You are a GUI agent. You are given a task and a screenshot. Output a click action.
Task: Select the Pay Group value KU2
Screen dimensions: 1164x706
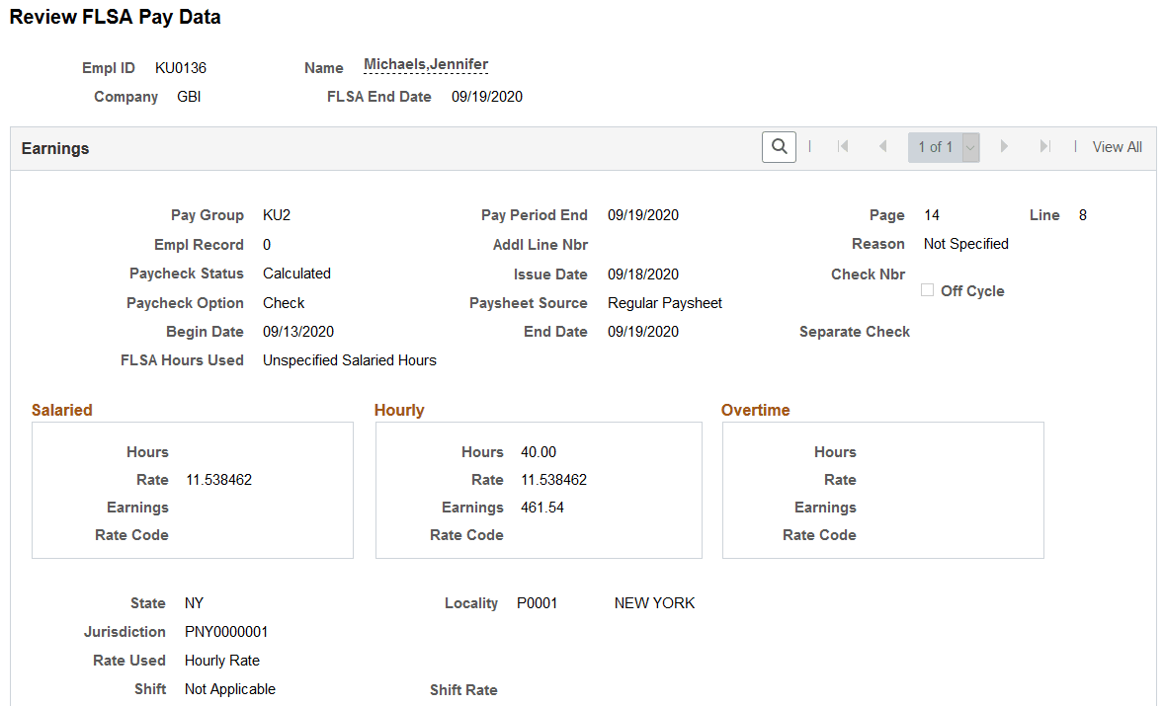(x=278, y=214)
